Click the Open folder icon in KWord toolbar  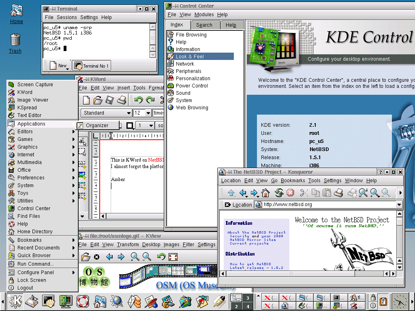click(98, 100)
